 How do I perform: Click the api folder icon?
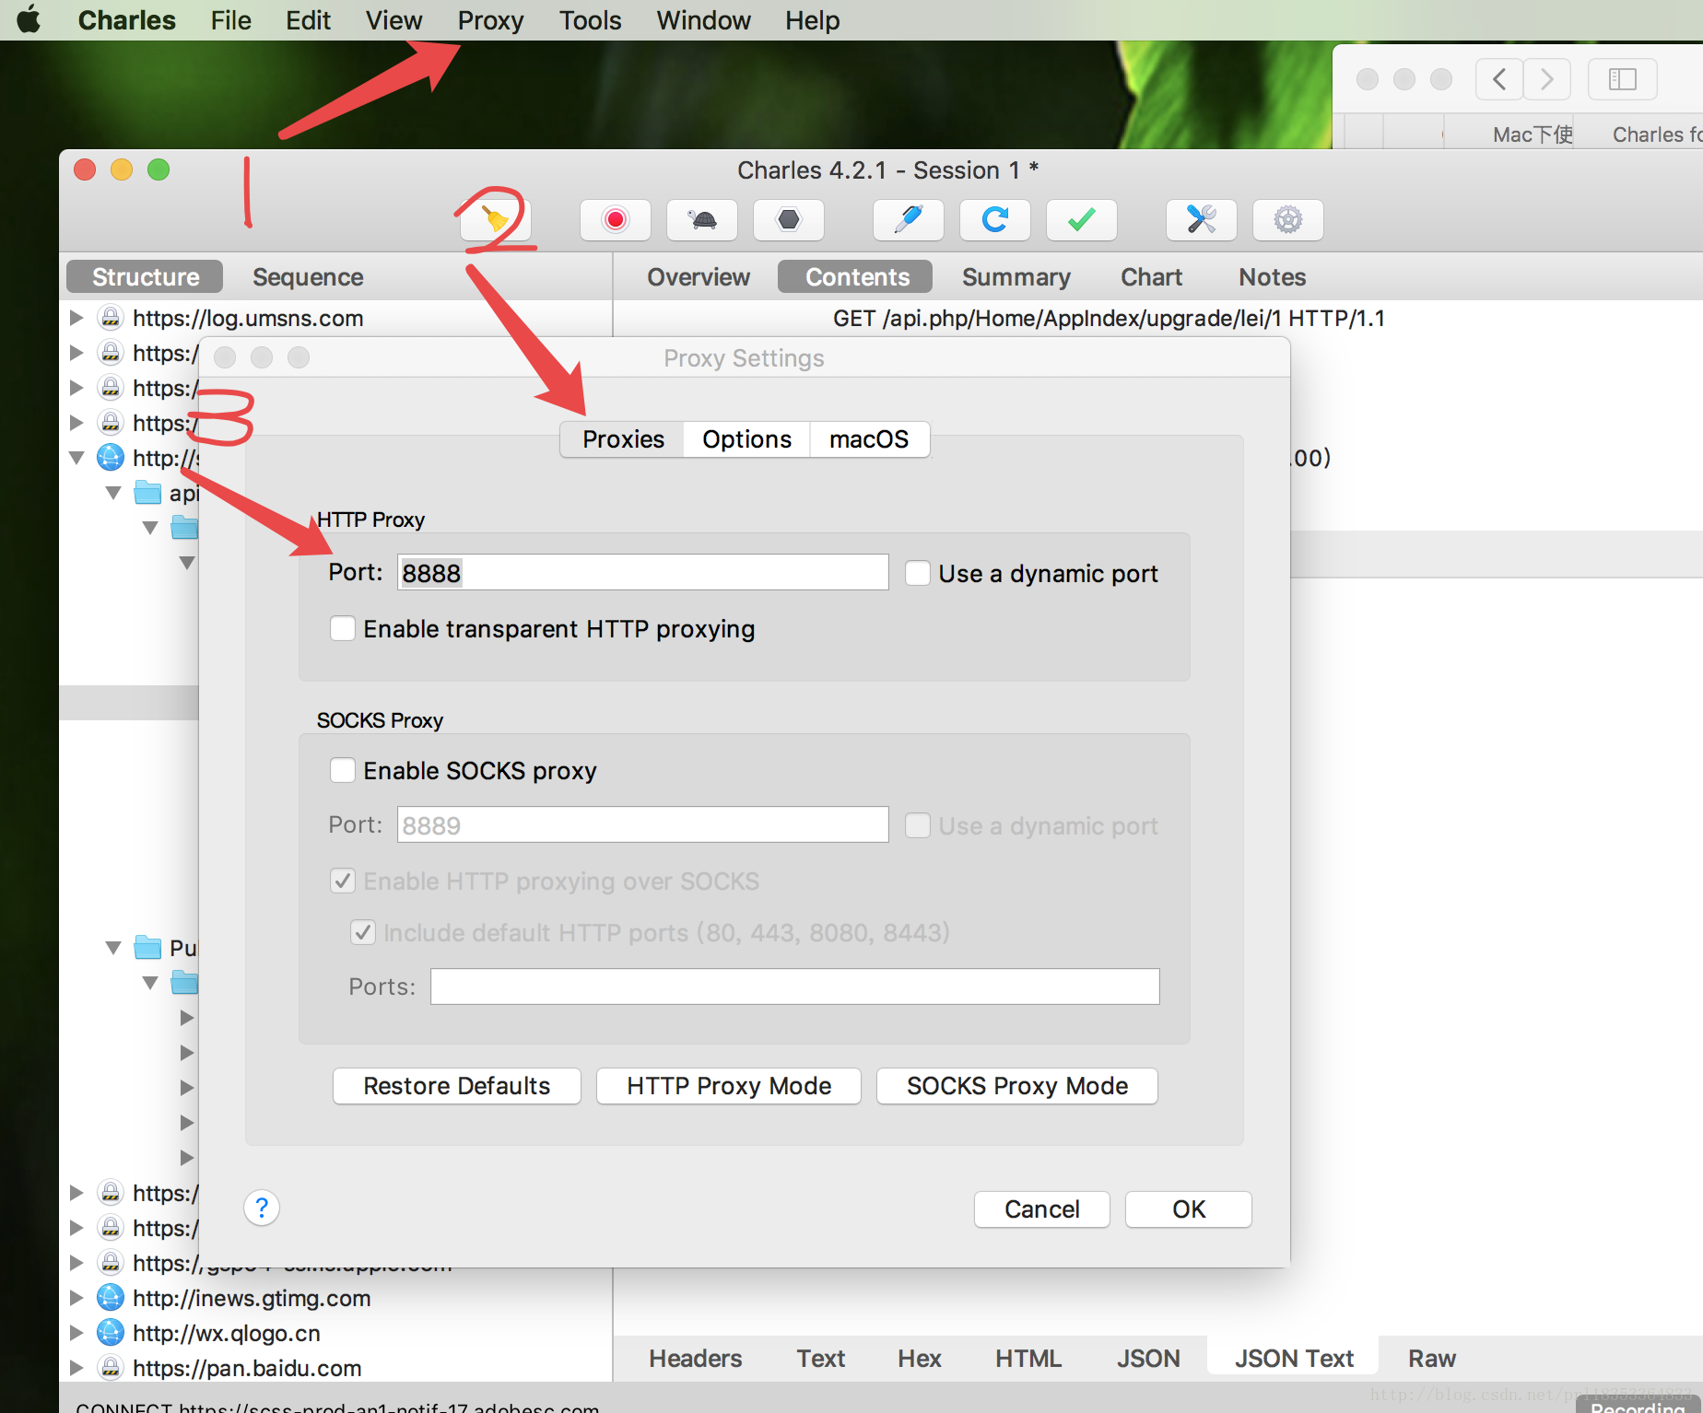pos(147,493)
